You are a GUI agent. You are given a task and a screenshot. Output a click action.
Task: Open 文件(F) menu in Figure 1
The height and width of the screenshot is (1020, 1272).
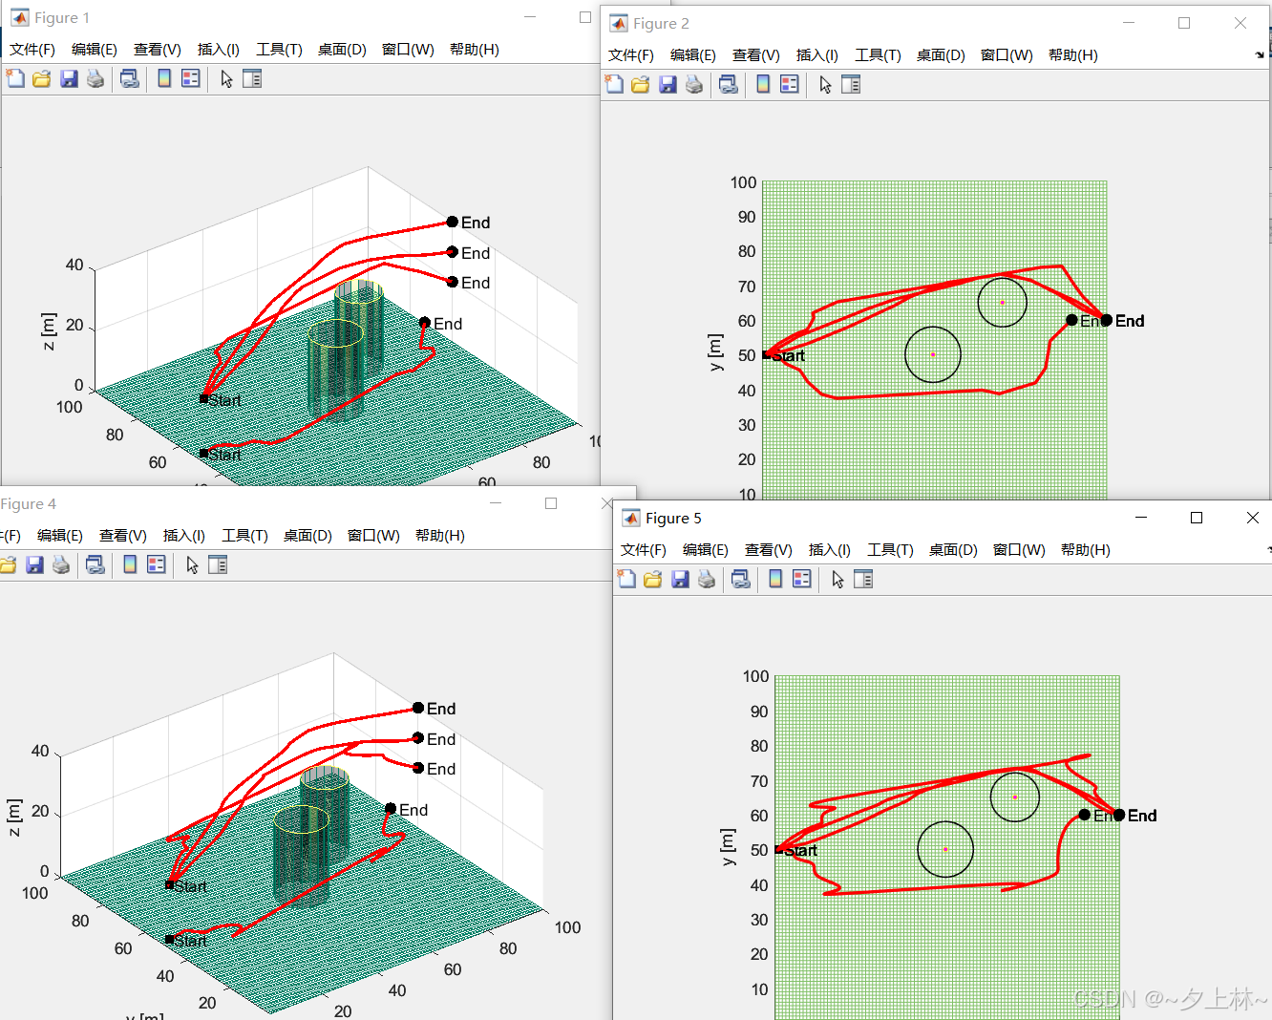(x=32, y=50)
